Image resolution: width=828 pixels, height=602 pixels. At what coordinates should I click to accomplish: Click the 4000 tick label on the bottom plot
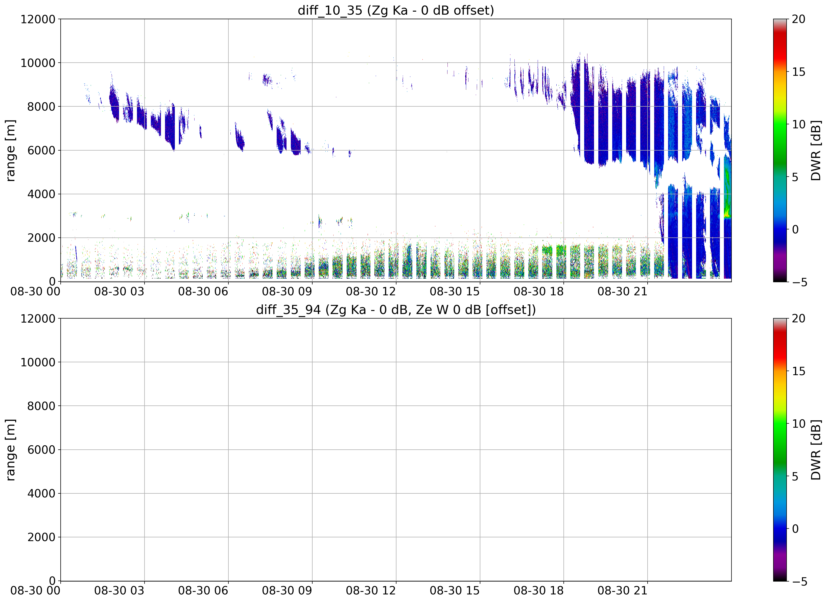41,494
